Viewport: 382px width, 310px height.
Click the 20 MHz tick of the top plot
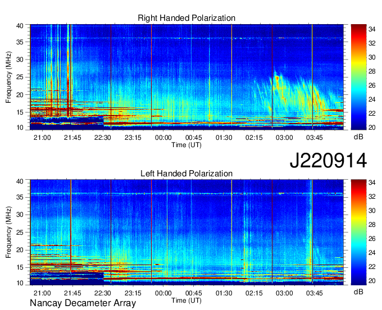pyautogui.click(x=20, y=95)
